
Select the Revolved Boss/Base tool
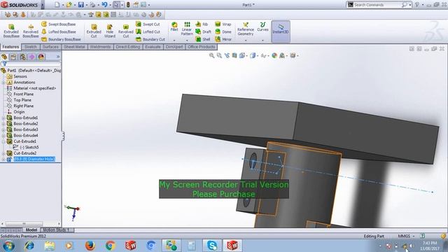click(31, 31)
